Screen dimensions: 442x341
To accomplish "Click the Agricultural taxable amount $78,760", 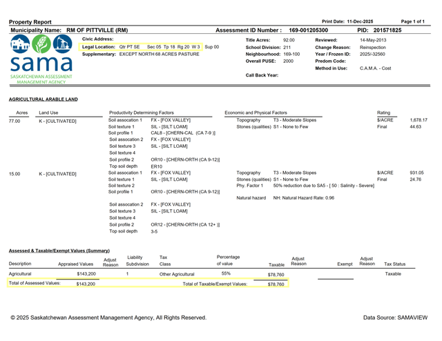I will tap(276, 274).
